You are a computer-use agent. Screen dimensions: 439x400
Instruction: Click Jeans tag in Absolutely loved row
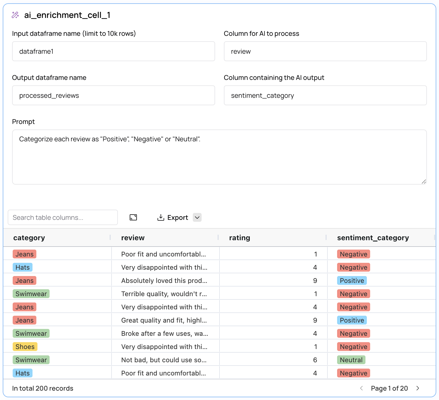tap(25, 280)
